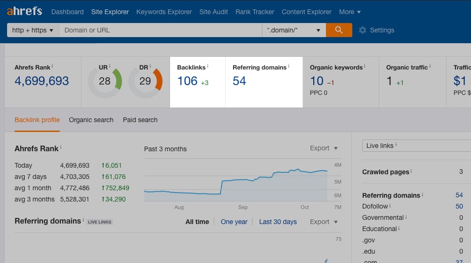Show info icon beside Crawled pages
This screenshot has width=471, height=263.
tap(411, 171)
